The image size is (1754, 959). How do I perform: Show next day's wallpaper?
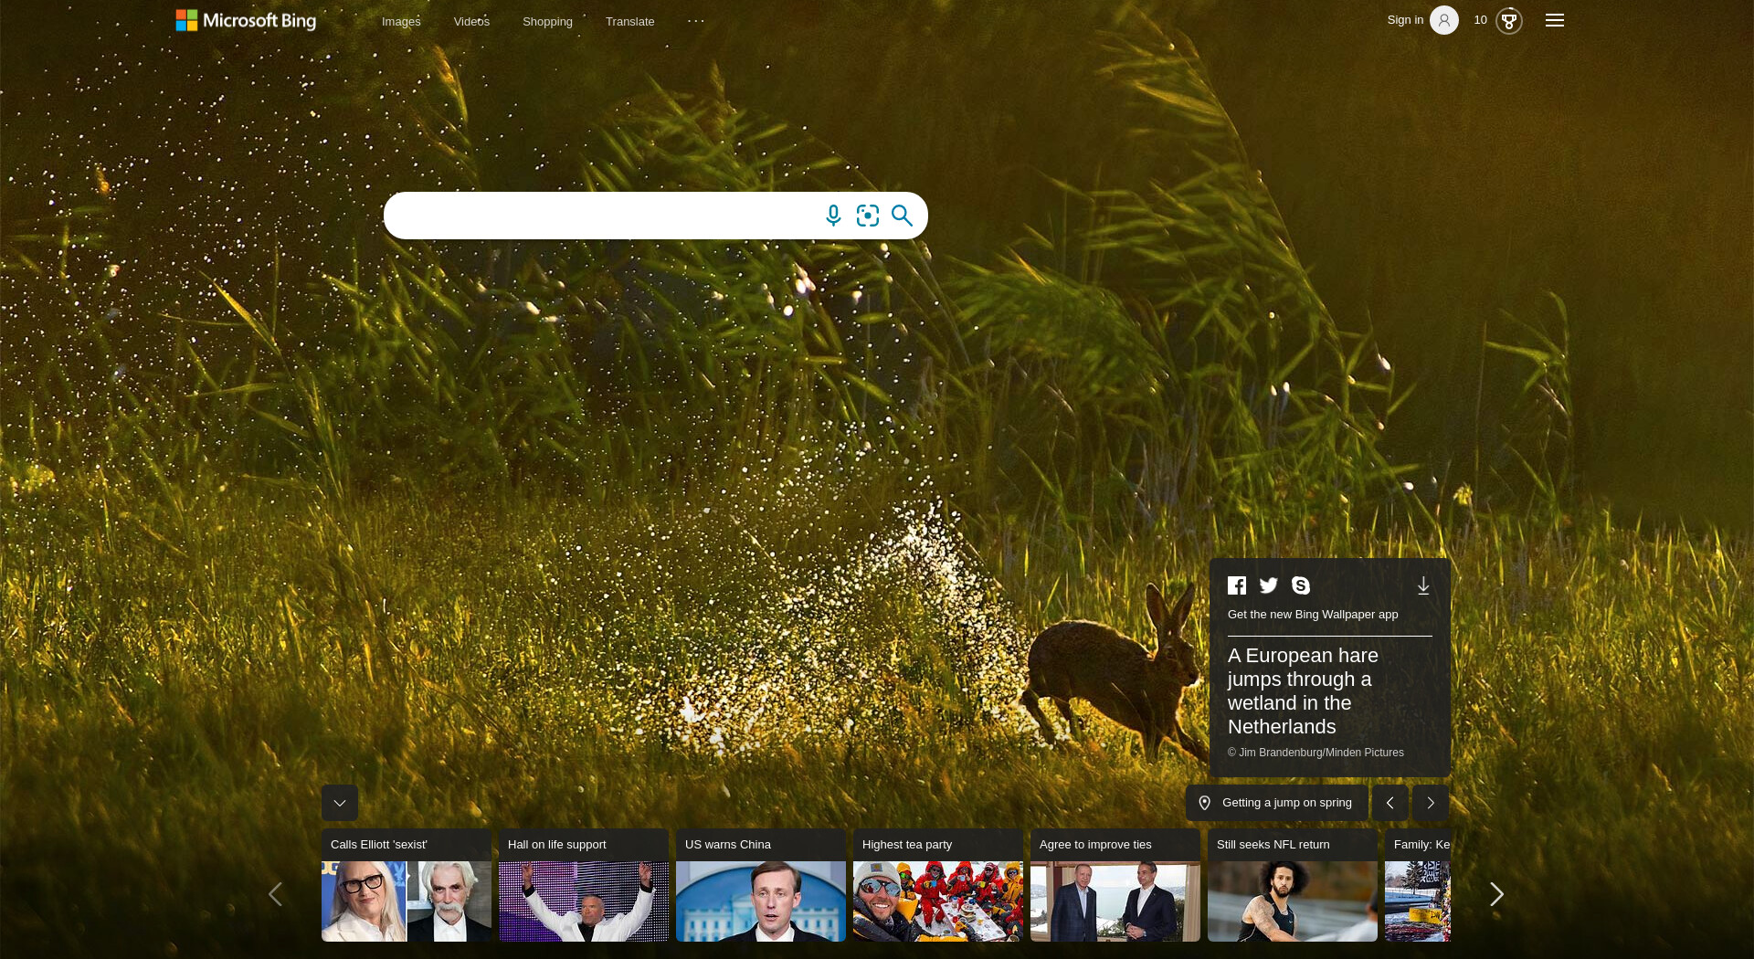[1431, 803]
